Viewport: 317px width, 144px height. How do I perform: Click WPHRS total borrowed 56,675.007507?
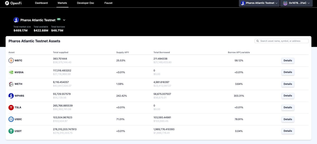tap(162, 94)
